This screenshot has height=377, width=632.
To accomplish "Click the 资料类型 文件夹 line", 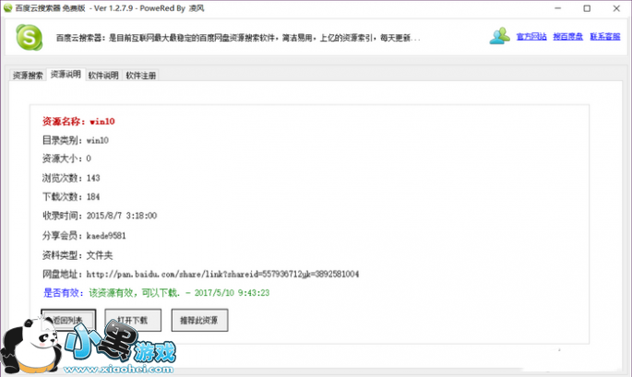I will click(x=78, y=255).
